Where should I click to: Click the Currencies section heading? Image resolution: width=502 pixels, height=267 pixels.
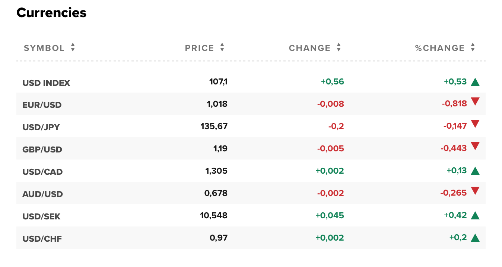click(51, 13)
